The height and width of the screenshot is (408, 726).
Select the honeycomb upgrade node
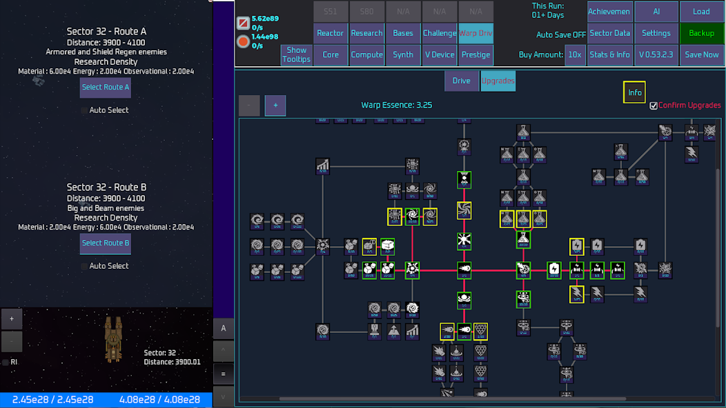coord(480,330)
